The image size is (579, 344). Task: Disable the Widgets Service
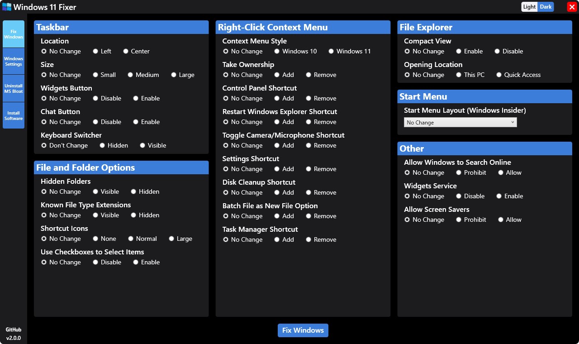tap(470, 196)
